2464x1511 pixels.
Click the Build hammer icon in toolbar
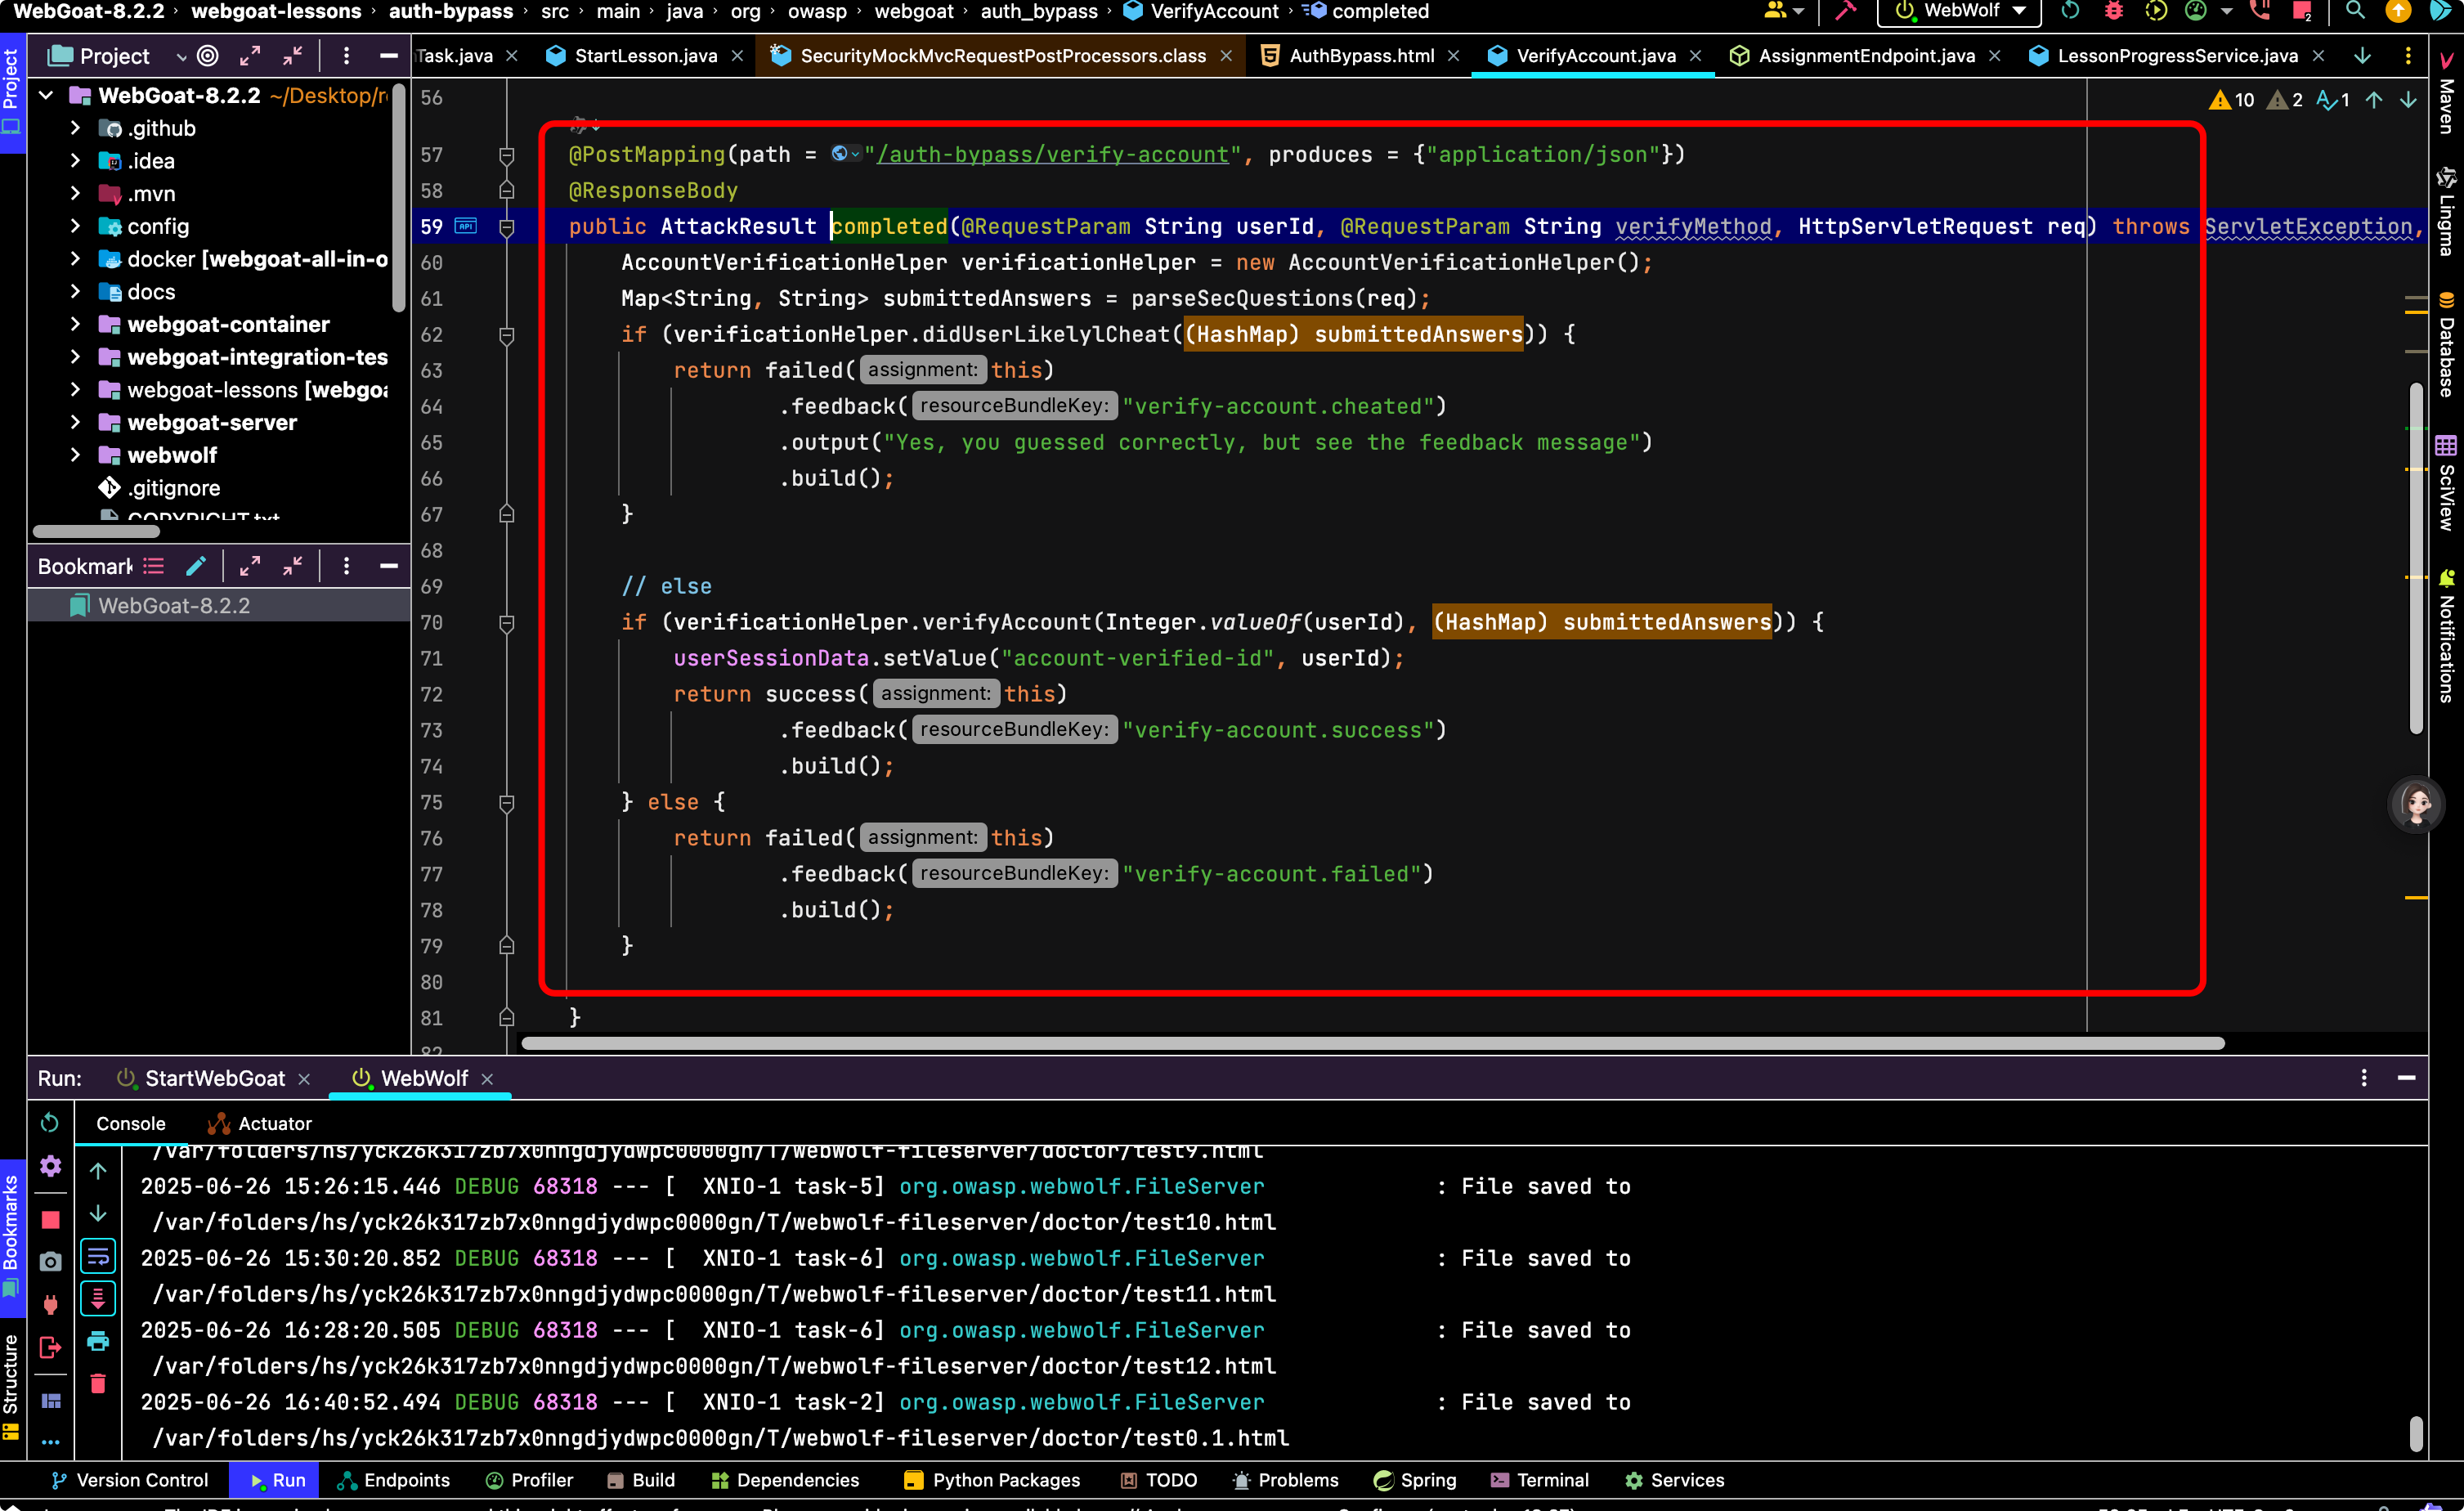1845,12
